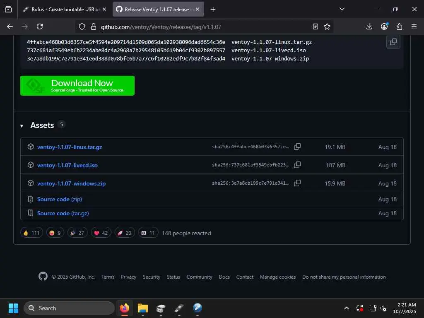Click SourceForge Download Now button
The height and width of the screenshot is (318, 424).
click(77, 86)
